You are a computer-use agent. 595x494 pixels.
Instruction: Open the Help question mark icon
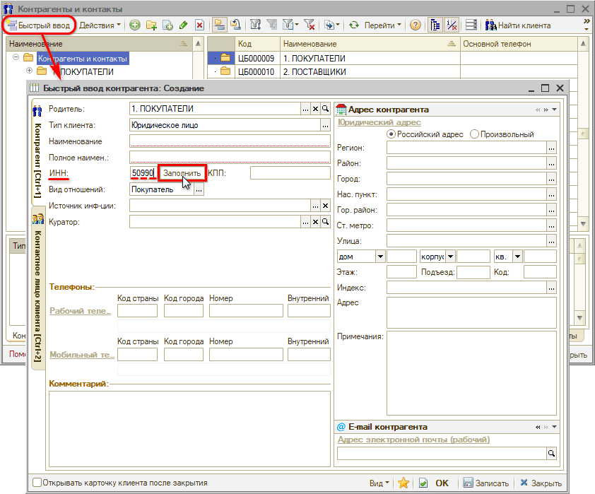point(416,25)
